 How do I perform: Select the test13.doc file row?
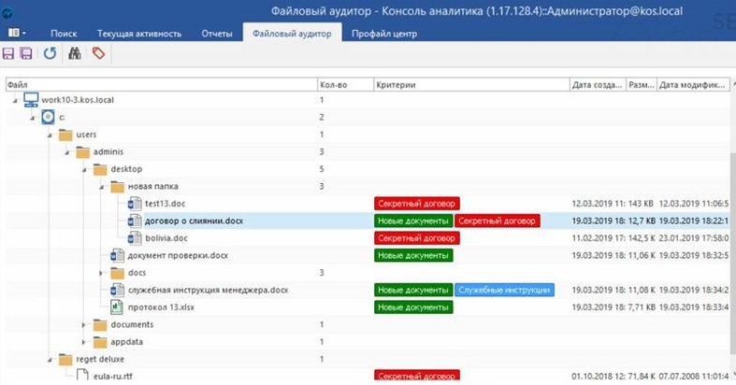tap(163, 203)
